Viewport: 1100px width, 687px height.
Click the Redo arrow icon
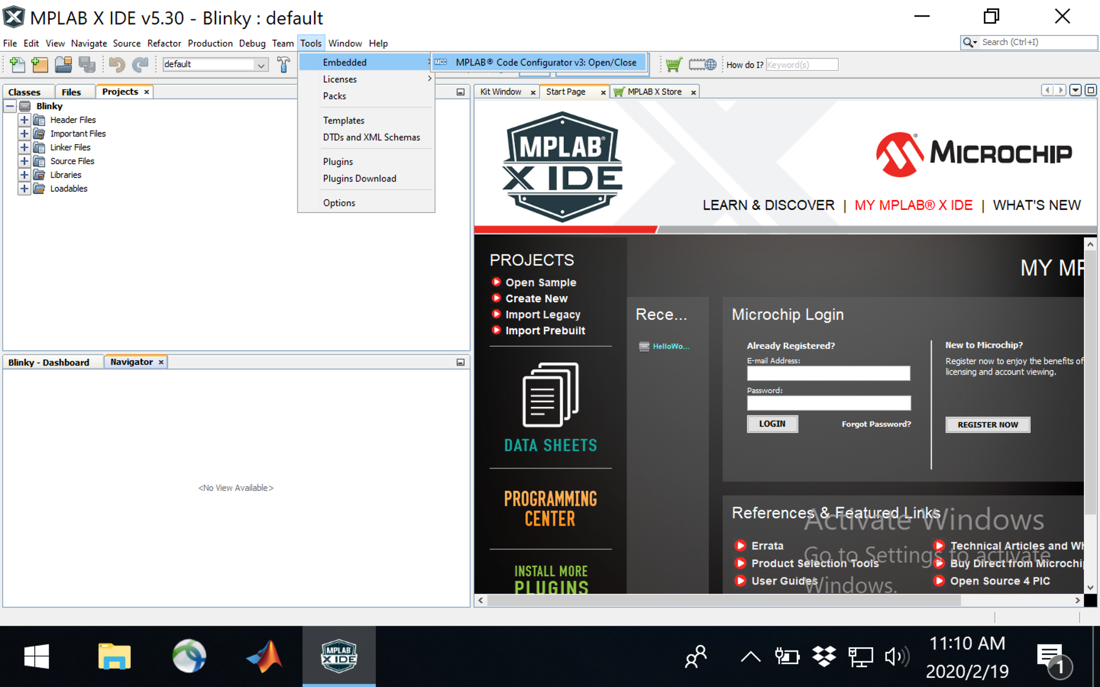point(140,64)
